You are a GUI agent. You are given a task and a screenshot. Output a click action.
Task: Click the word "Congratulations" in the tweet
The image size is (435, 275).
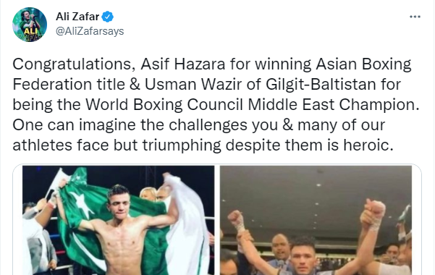[72, 64]
